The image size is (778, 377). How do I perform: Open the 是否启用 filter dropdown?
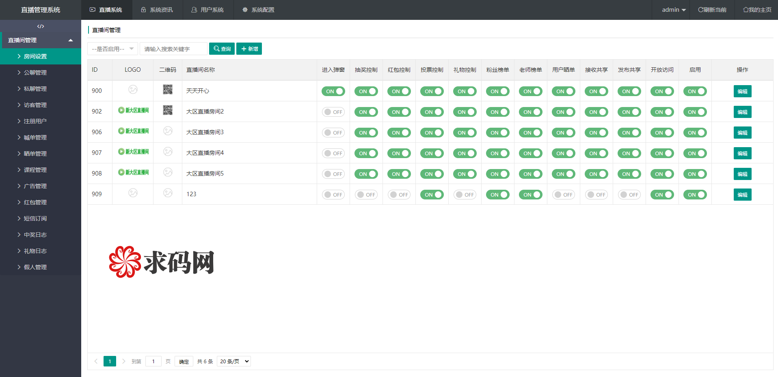(112, 49)
